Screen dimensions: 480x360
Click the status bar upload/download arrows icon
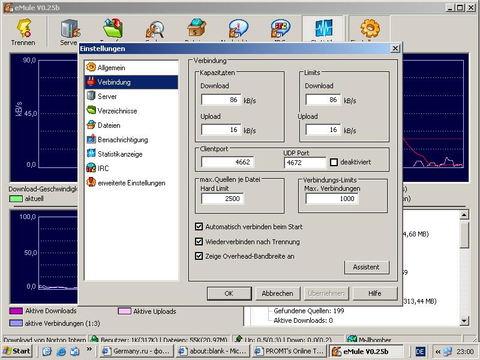point(239,338)
